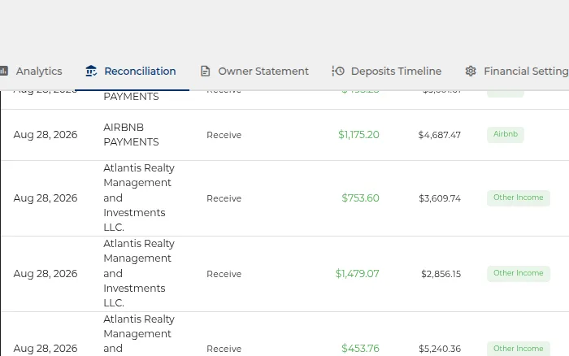Screen dimensions: 569x356
Task: Click Atlantis Realty description in $453.76 row
Action: (x=139, y=334)
